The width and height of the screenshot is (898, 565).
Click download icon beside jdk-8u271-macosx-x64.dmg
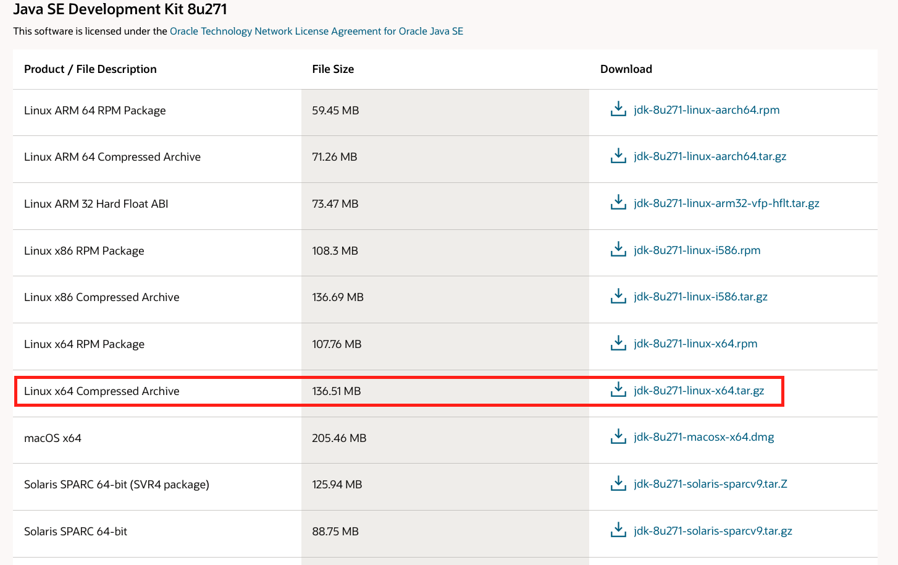(618, 436)
